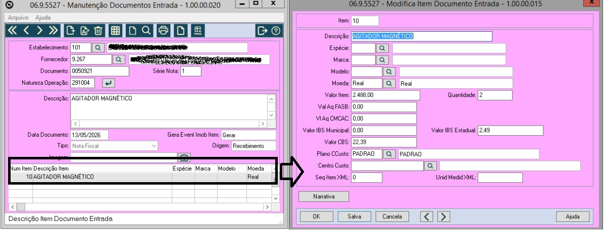This screenshot has height=230, width=604.
Task: Click right arrow of grid horizontal scrollbar
Action: (x=267, y=207)
